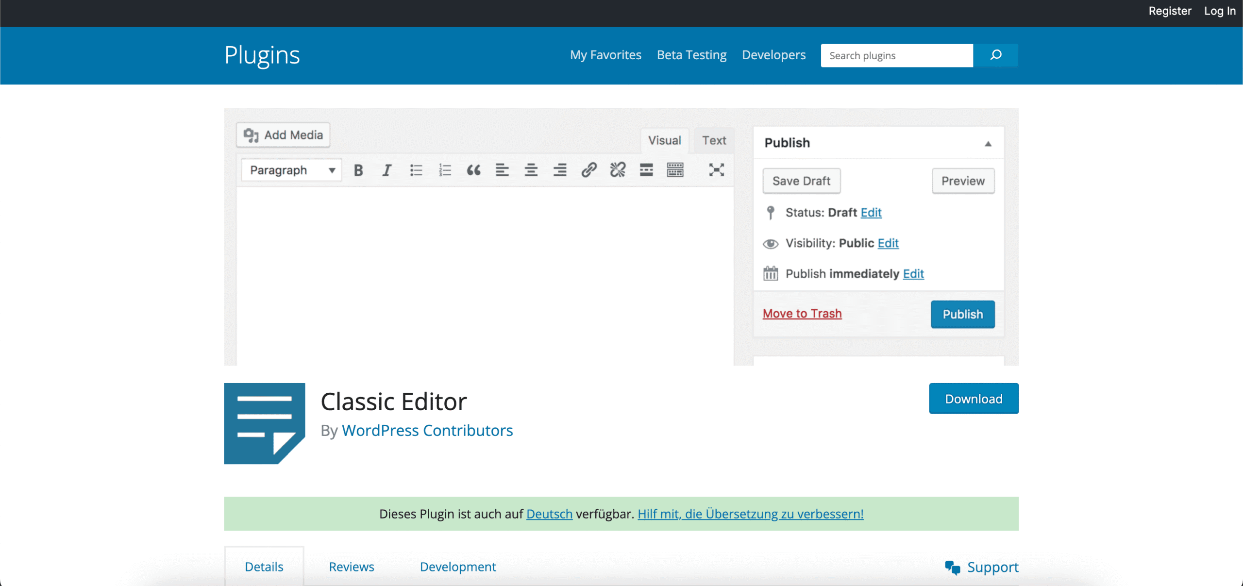This screenshot has height=586, width=1243.
Task: Align text right
Action: point(560,170)
